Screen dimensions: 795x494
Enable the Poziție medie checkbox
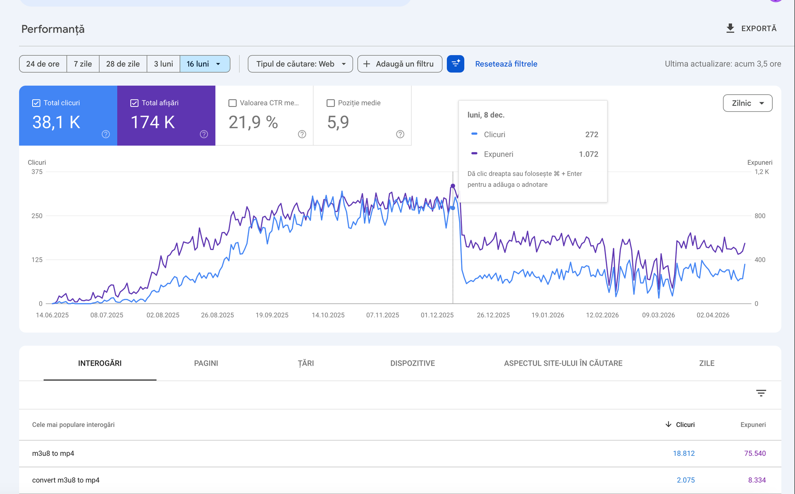coord(331,103)
